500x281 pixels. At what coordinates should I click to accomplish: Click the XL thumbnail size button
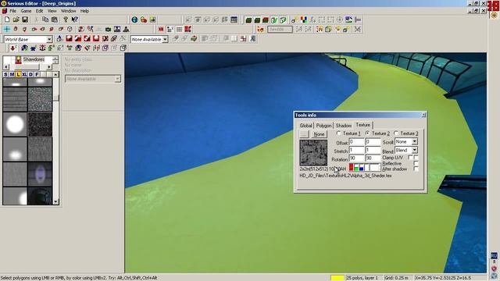(x=24, y=74)
